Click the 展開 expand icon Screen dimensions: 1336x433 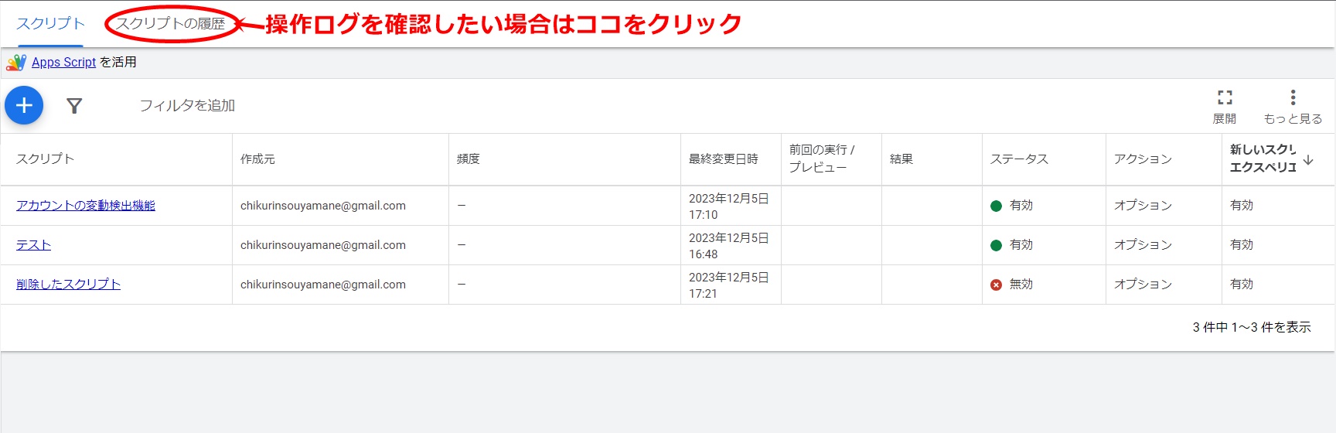(x=1225, y=97)
